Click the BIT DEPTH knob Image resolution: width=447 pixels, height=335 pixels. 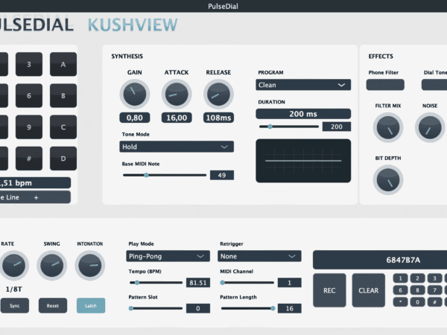[388, 179]
